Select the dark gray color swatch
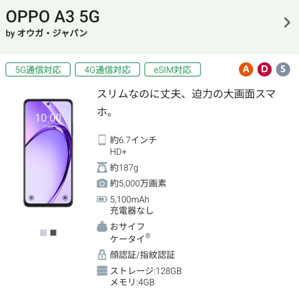The height and width of the screenshot is (289, 299). (x=53, y=233)
